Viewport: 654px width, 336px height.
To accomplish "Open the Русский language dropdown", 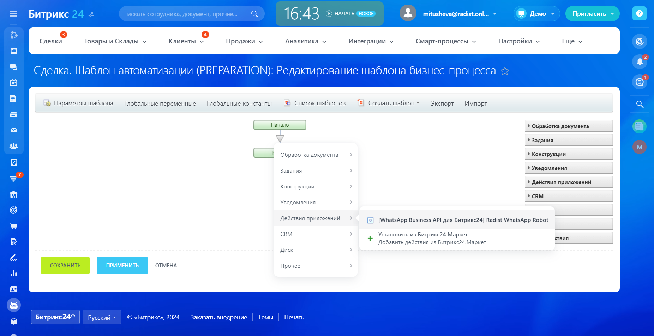I will 102,317.
